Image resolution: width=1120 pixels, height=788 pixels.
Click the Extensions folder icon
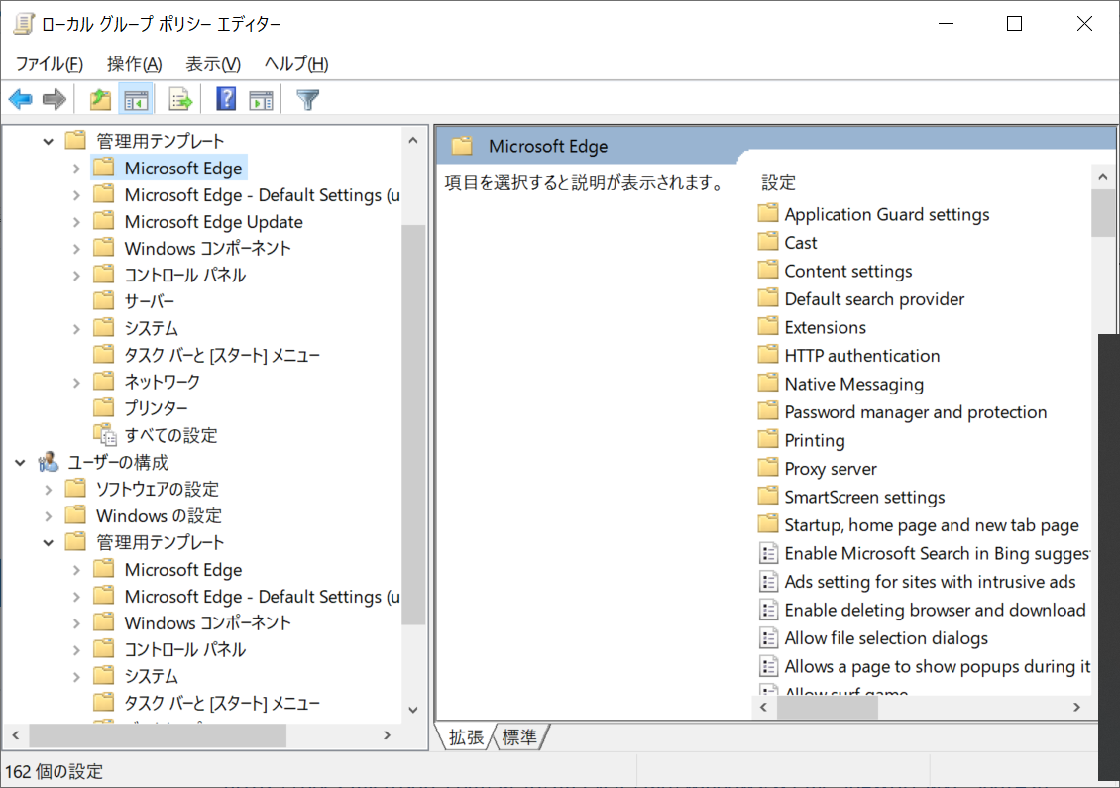(x=768, y=327)
